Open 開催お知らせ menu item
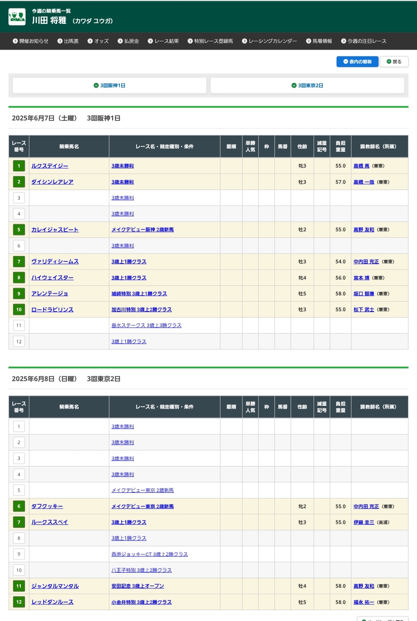Viewport: 417px width, 621px height. coord(31,41)
